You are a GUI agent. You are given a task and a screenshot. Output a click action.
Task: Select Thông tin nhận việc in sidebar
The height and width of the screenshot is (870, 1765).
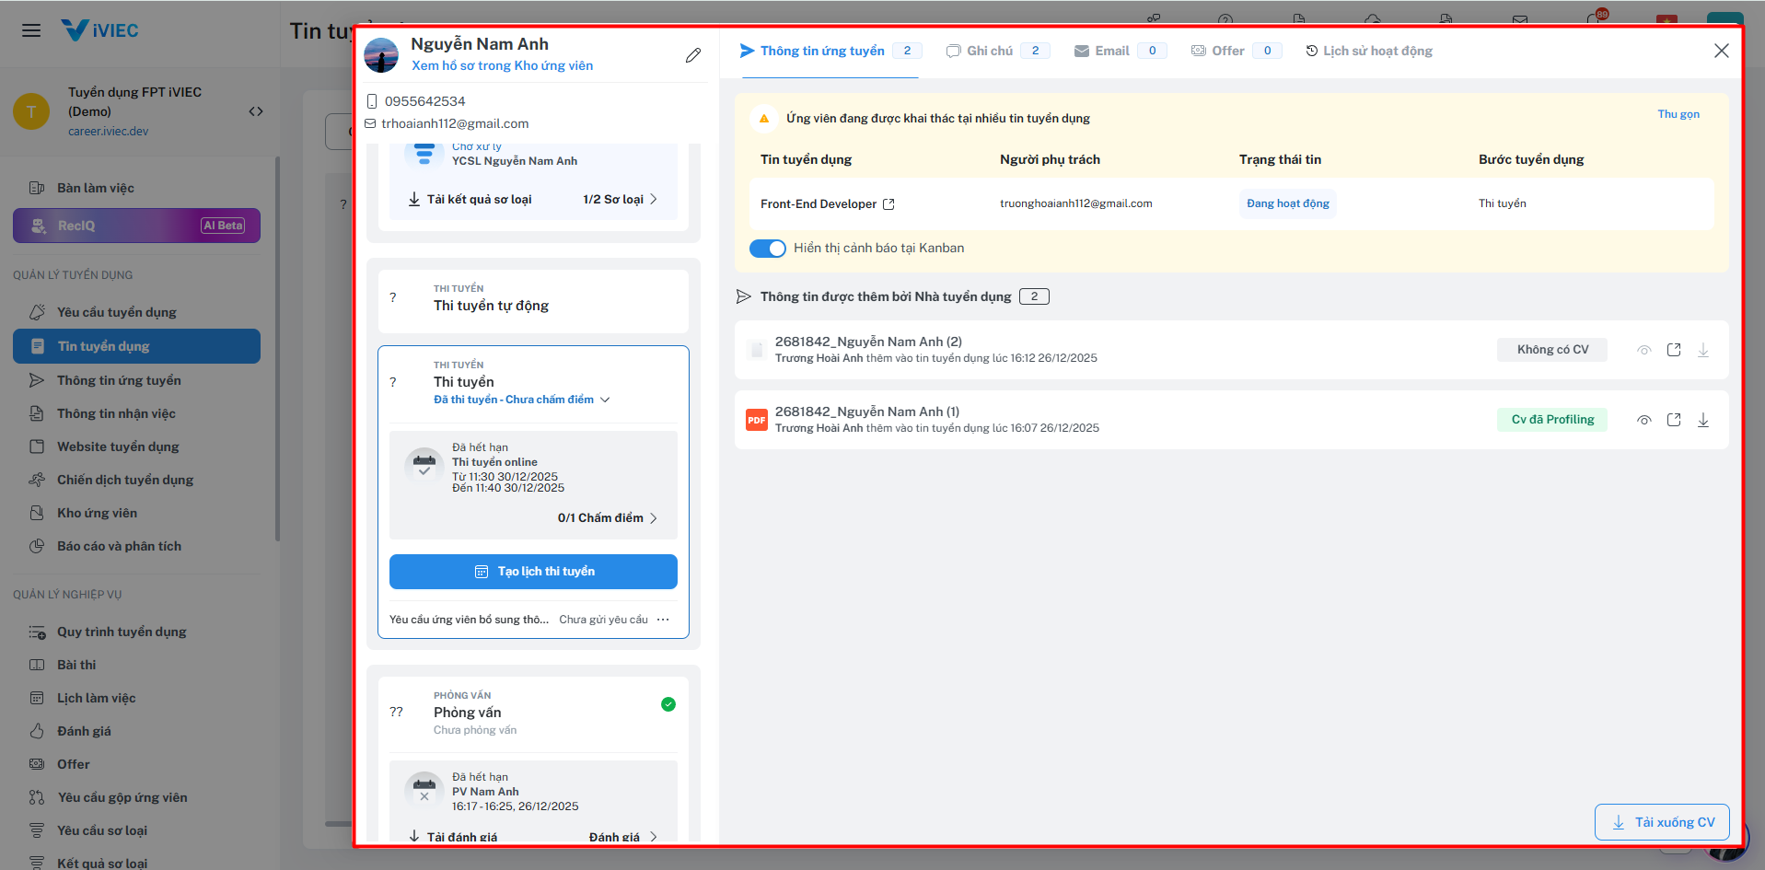pyautogui.click(x=136, y=413)
